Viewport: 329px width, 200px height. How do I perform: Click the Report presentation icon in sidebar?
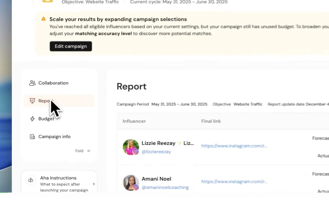[x=32, y=101]
